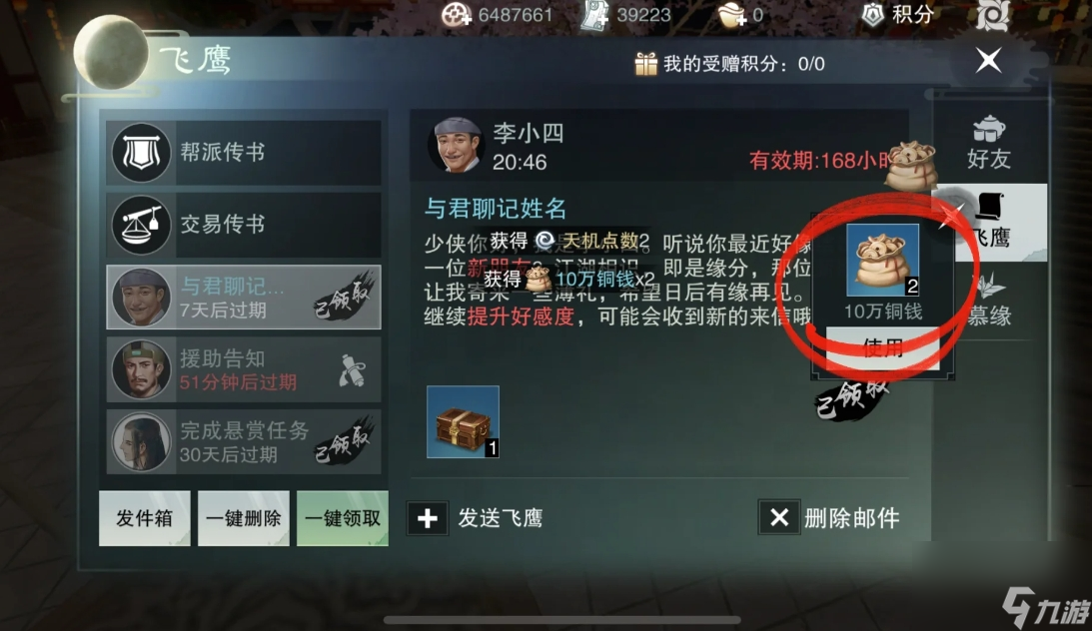The image size is (1092, 631).
Task: Click the 一键删除 button
Action: (244, 518)
